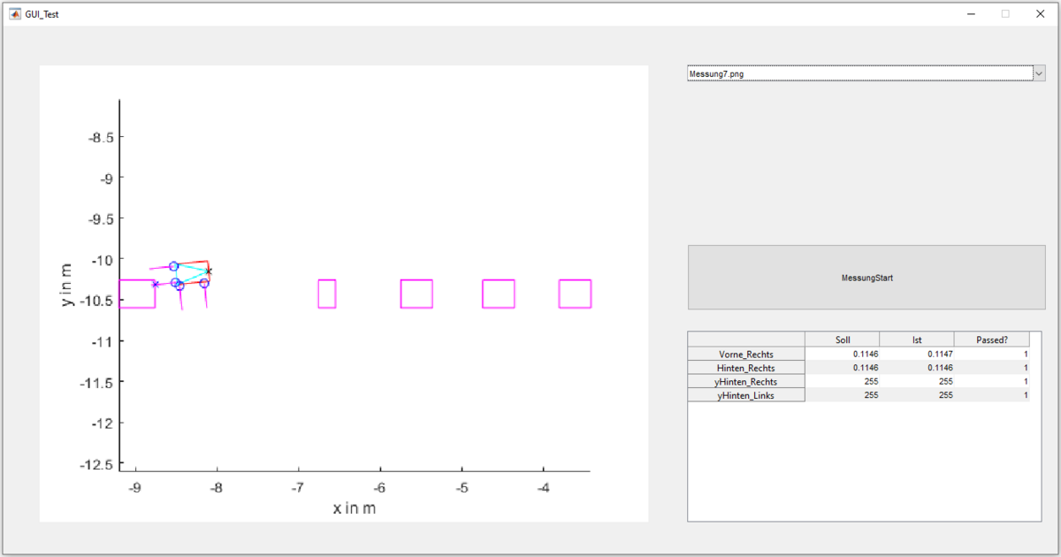Select the Ist column header

click(916, 340)
